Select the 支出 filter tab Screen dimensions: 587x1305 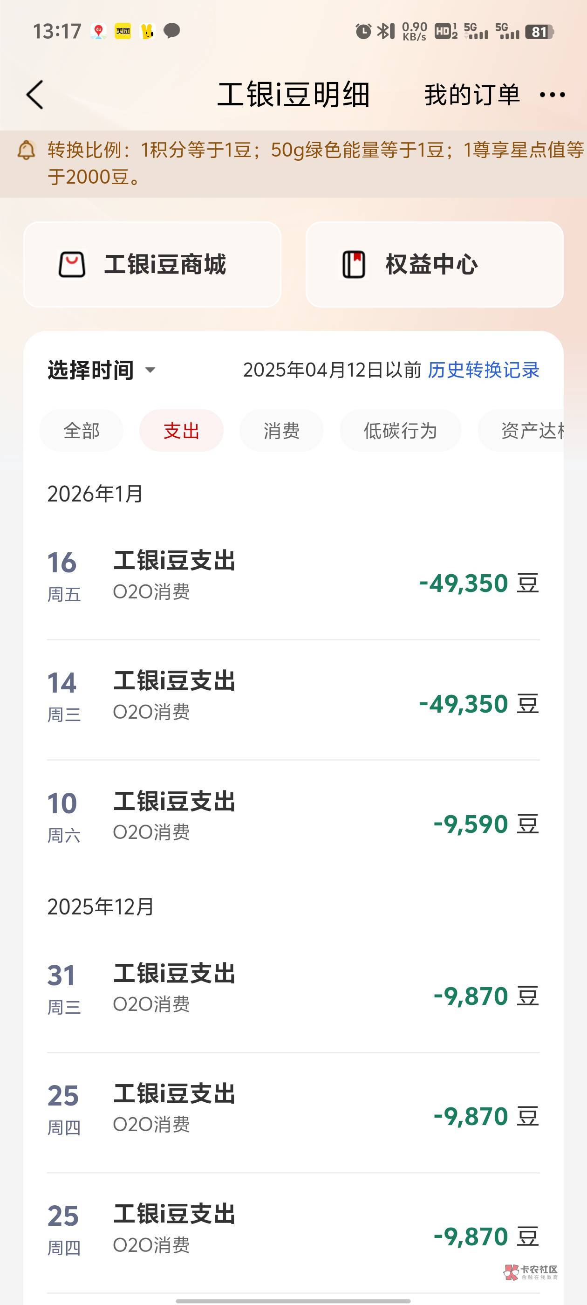[181, 431]
